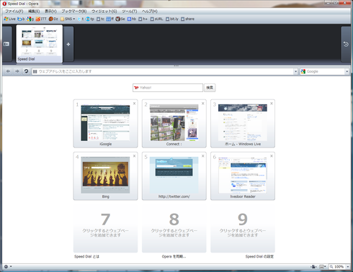This screenshot has width=353, height=272.
Task: Open the bit.ly bookmark
Action: point(172,19)
